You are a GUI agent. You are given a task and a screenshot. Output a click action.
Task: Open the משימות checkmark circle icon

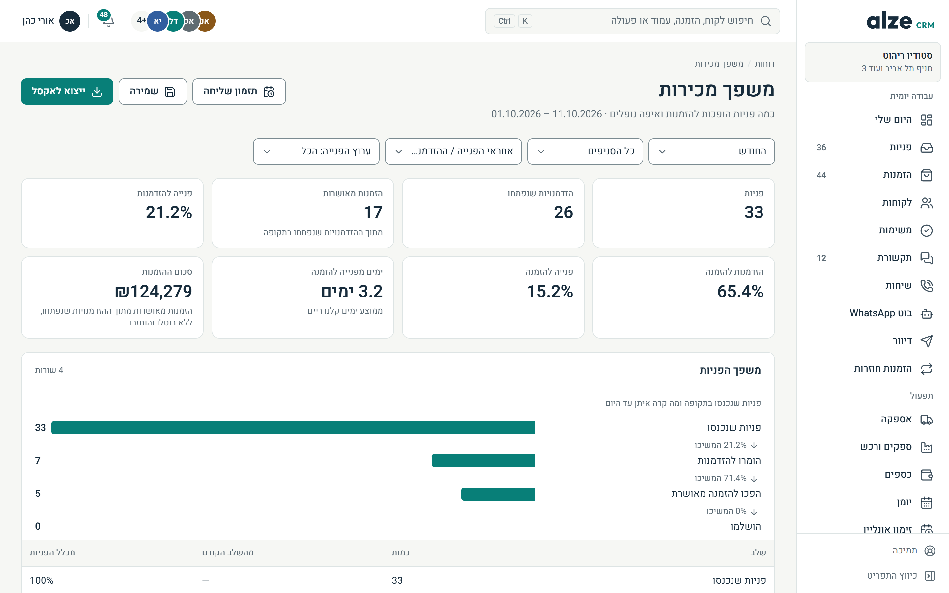pos(926,230)
